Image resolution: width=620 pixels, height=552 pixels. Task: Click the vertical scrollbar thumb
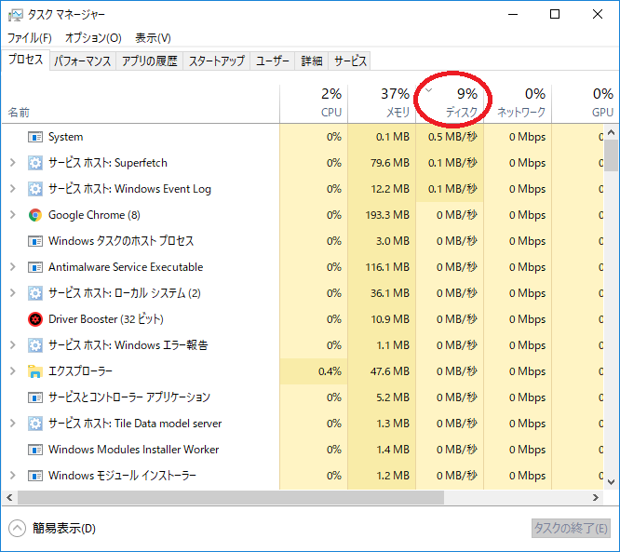click(x=612, y=155)
